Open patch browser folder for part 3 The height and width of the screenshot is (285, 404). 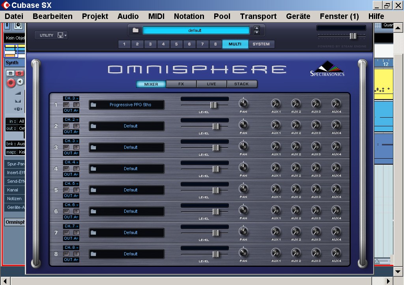[94, 147]
